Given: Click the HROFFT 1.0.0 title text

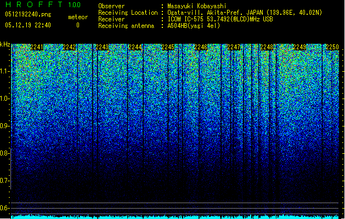Looking at the screenshot, I should 43,4.
